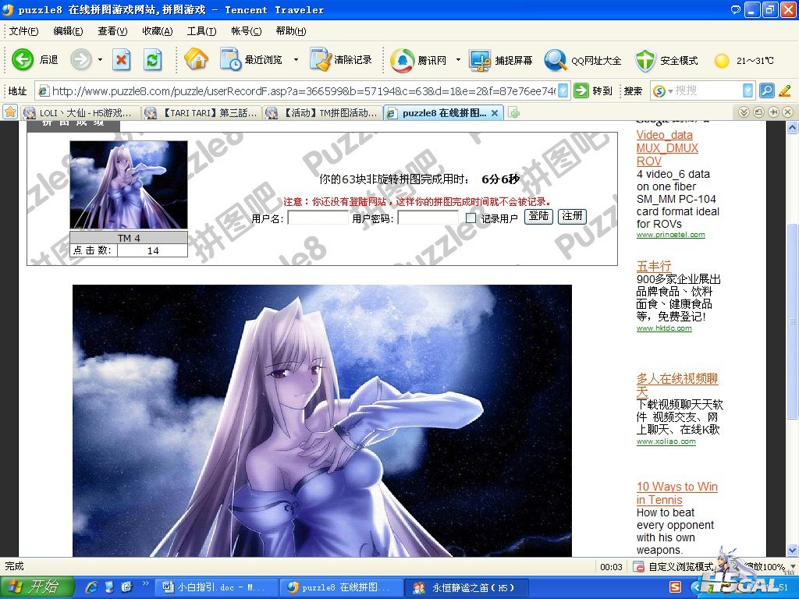Click the 搜搜 search input box

tap(708, 90)
